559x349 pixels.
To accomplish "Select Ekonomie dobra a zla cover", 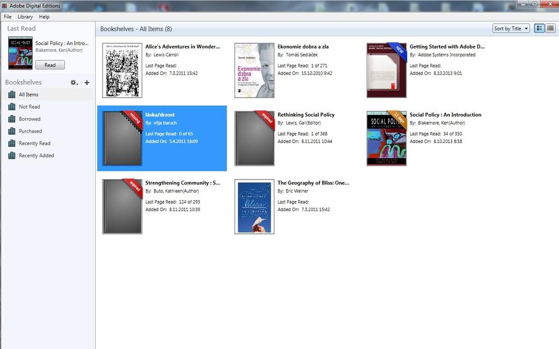I will 254,70.
